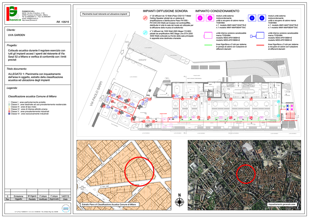This screenshot has height=218, width=309.
Task: Click the Phoneco company logo
Action: [x=14, y=14]
